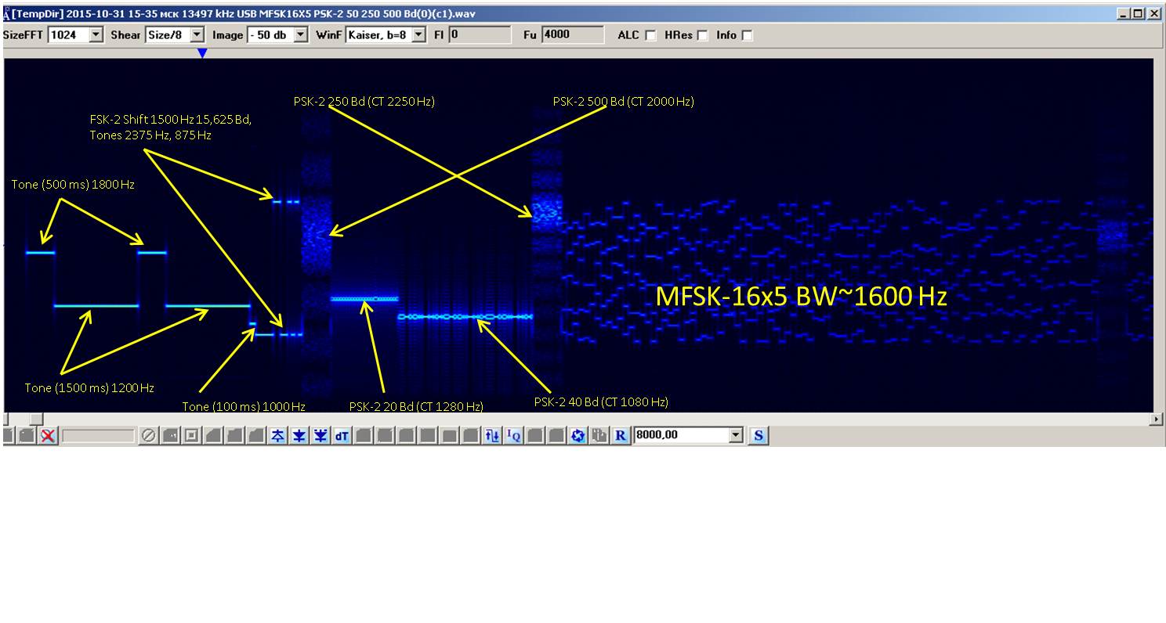Click the circular slash (no-entry) icon
Image resolution: width=1166 pixels, height=623 pixels.
pyautogui.click(x=148, y=436)
